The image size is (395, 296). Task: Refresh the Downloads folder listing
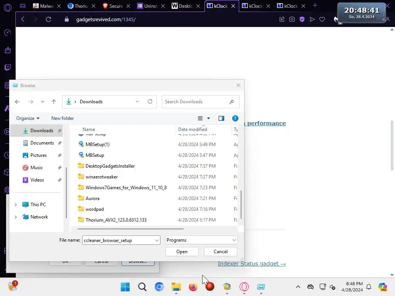(150, 101)
